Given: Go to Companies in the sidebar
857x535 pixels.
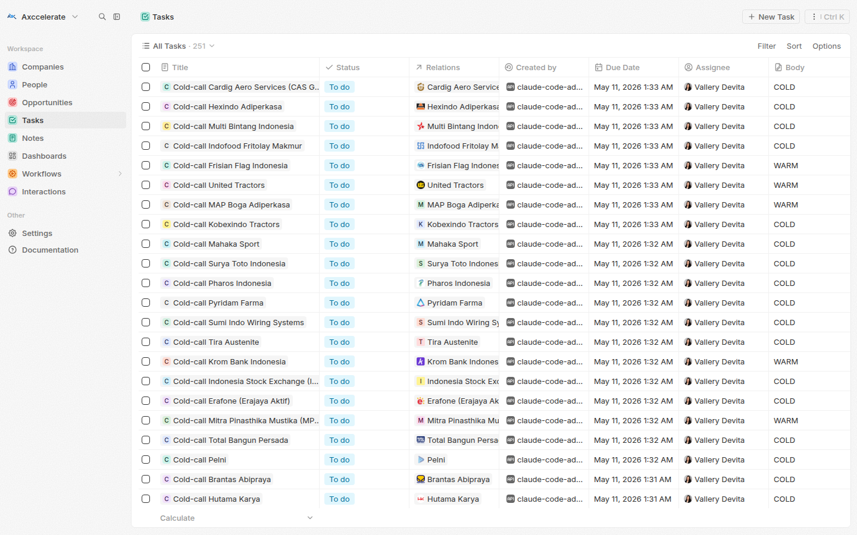Looking at the screenshot, I should [x=65, y=67].
